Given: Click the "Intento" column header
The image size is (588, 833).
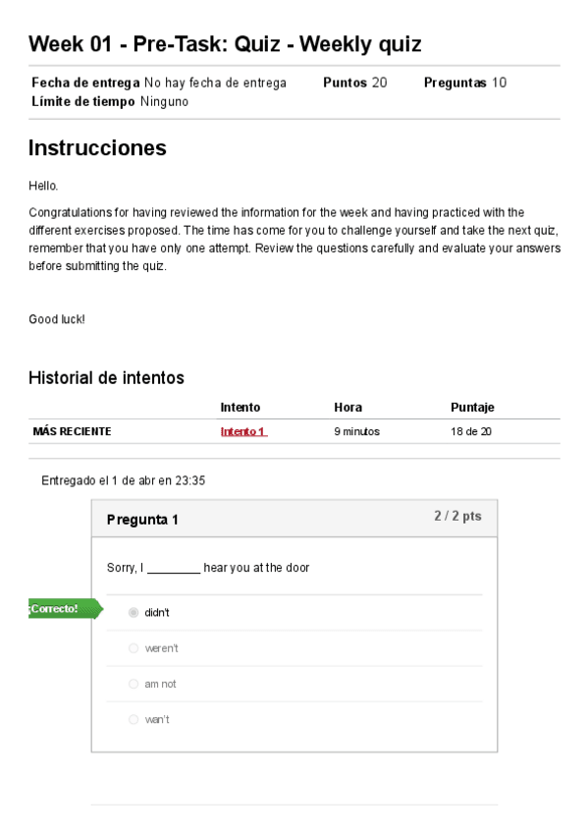Looking at the screenshot, I should (x=241, y=406).
